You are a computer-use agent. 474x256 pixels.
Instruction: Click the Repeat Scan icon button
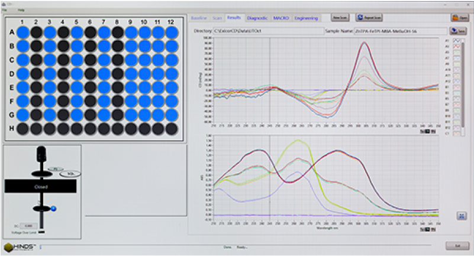tap(369, 18)
